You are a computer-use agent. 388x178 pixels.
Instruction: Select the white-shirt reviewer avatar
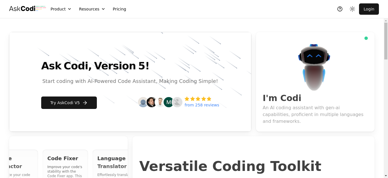point(160,102)
